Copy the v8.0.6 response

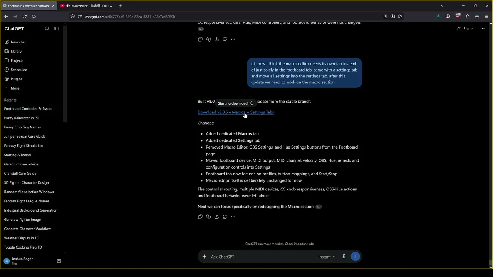pyautogui.click(x=200, y=217)
